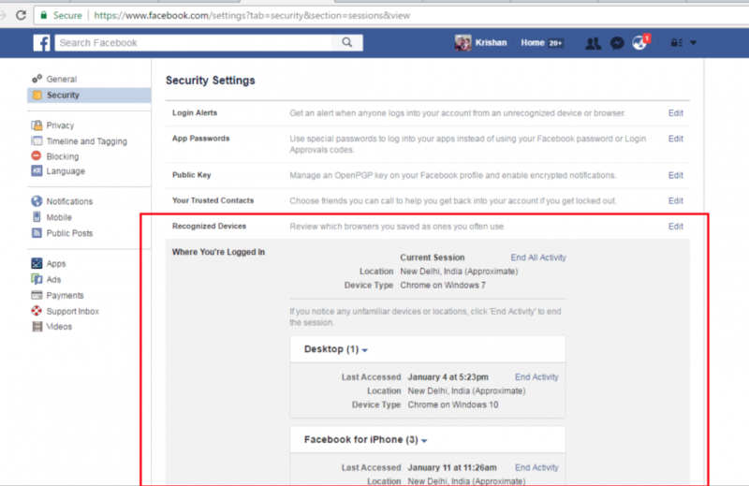Open Timeline and Tagging settings
Screen dimensions: 749x486
[x=86, y=141]
